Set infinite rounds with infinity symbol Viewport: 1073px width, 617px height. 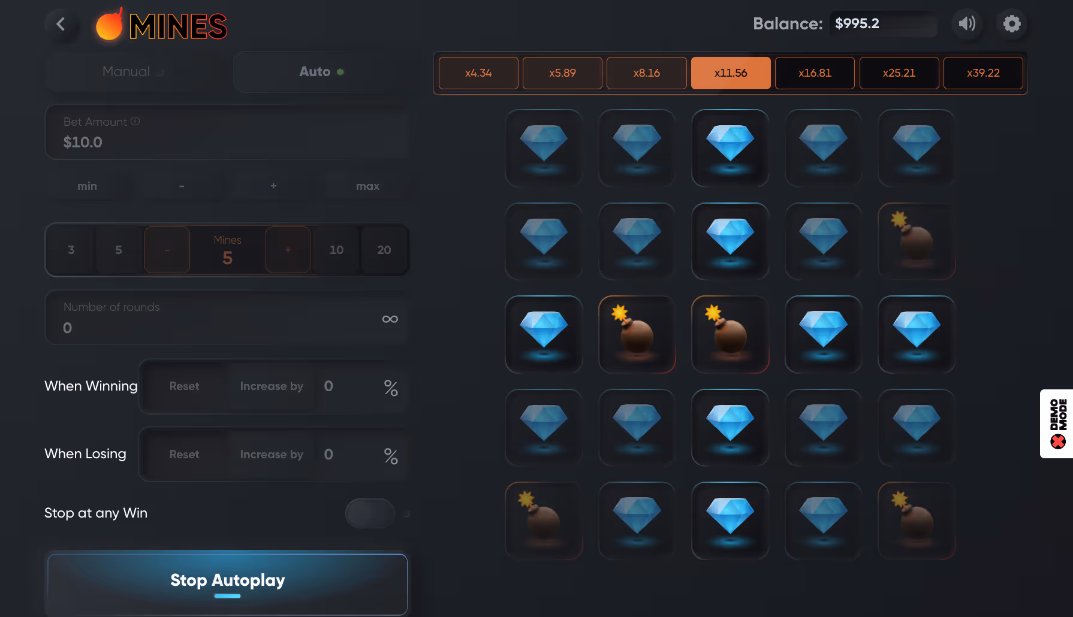390,319
